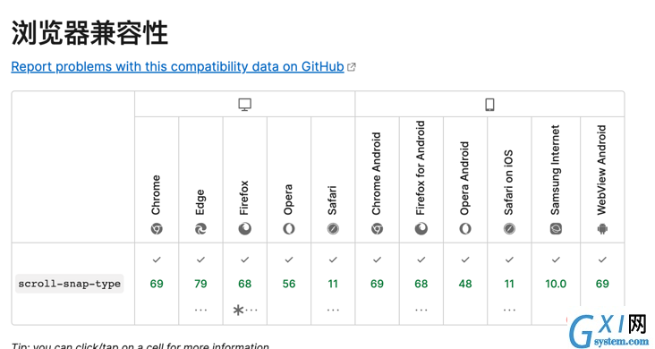655x349 pixels.
Task: Click the mobile phone platform icon
Action: [x=489, y=105]
